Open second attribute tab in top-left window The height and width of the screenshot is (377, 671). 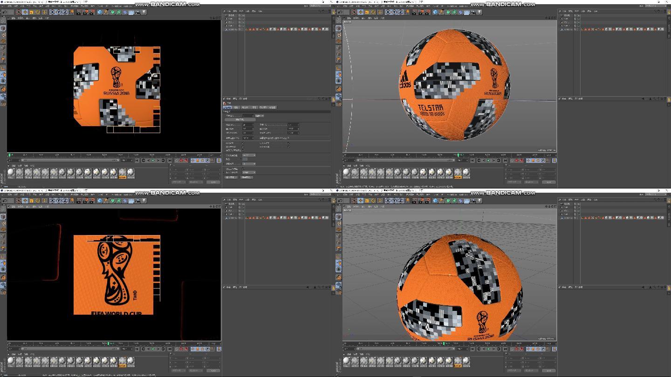pos(236,108)
